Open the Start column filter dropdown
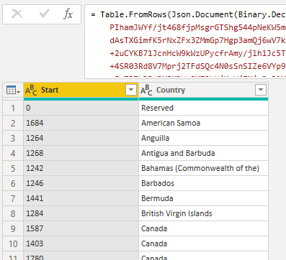 [131, 90]
